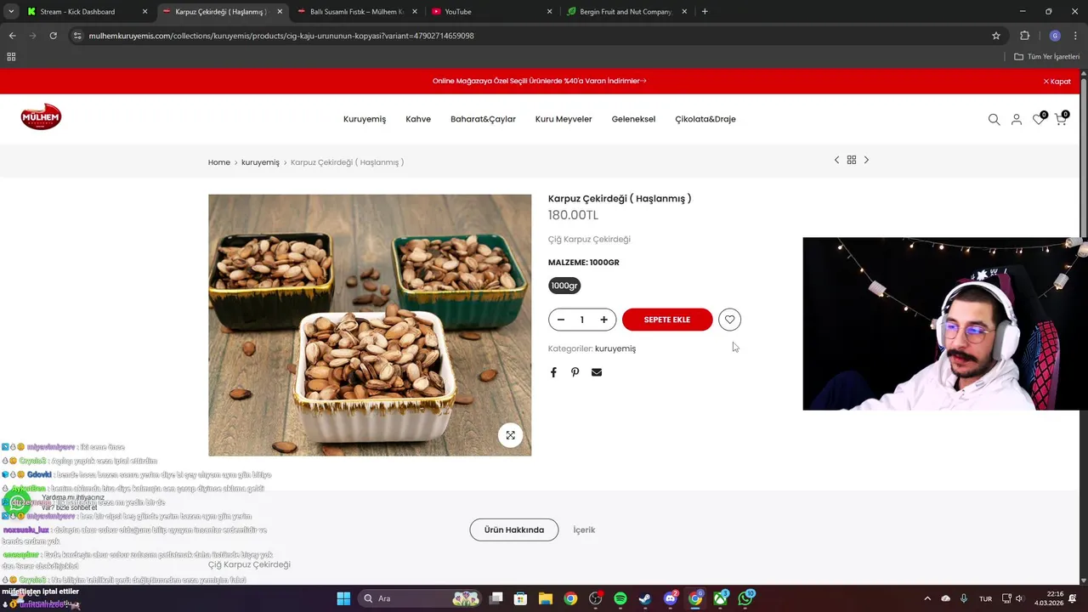
Task: Go to Home breadcrumb link
Action: click(x=219, y=162)
